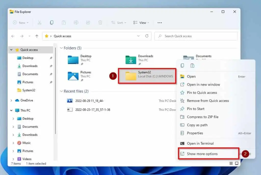Click the refresh button beside the address bar
This screenshot has height=175, width=261.
147,36
